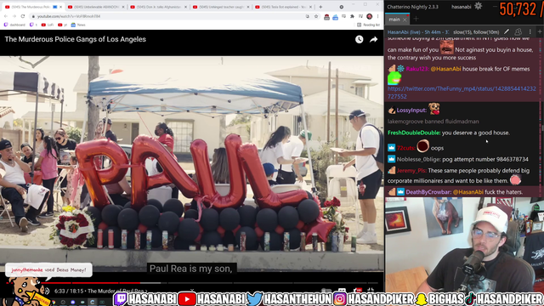The width and height of the screenshot is (544, 306).
Task: Click the Chrome profile avatar
Action: (370, 16)
